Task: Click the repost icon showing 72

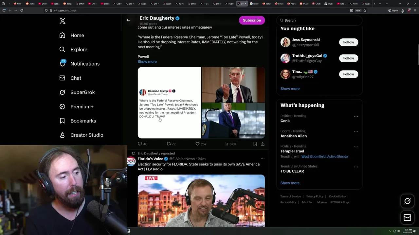Action: click(171, 144)
